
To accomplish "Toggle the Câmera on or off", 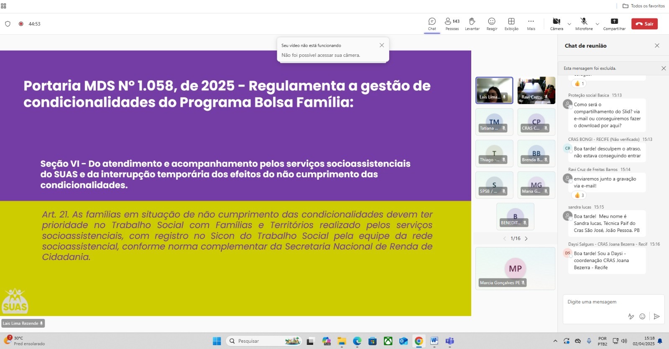I will click(556, 24).
